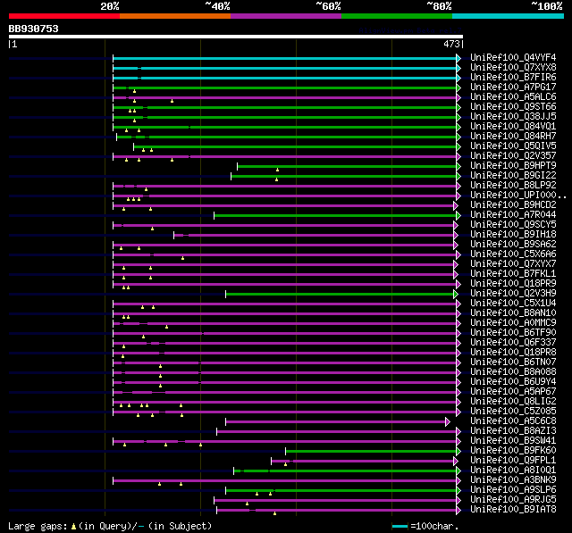The height and width of the screenshot is (533, 572).
Task: Click the query name BB930753
Action: (34, 29)
